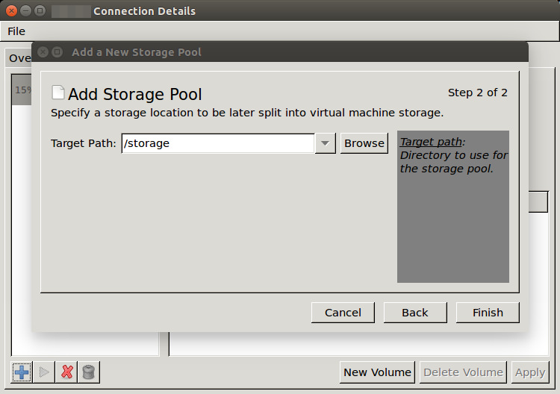Image resolution: width=560 pixels, height=394 pixels.
Task: Cancel the storage pool wizard
Action: pos(343,313)
